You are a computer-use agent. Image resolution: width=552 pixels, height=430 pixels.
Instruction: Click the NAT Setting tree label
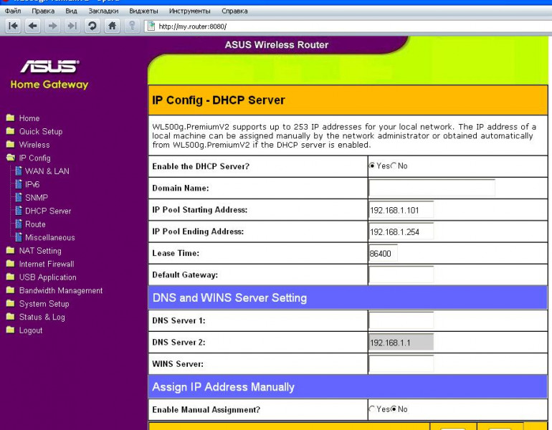(40, 251)
